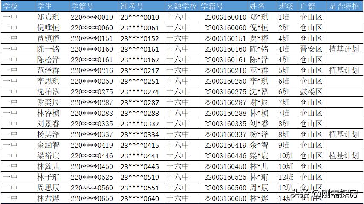Select the cell 220****0275
Image resolution: width=364 pixels, height=204 pixels.
92,92
